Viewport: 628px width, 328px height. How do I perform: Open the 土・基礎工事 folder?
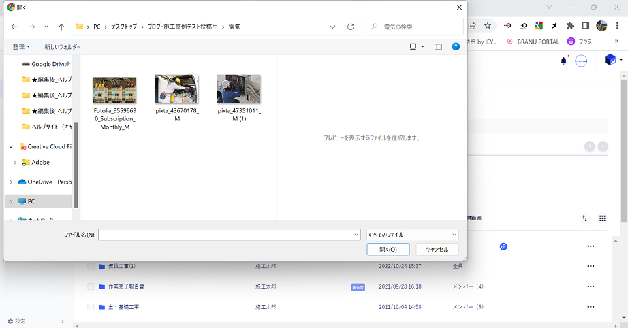click(123, 307)
